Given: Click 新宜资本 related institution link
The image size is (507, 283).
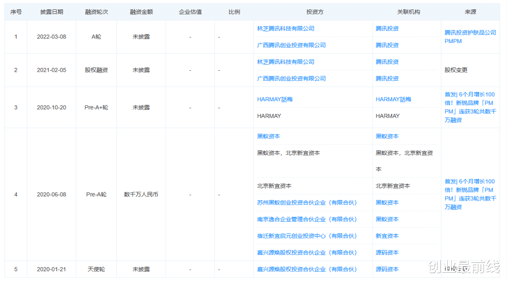Looking at the screenshot, I should (387, 236).
